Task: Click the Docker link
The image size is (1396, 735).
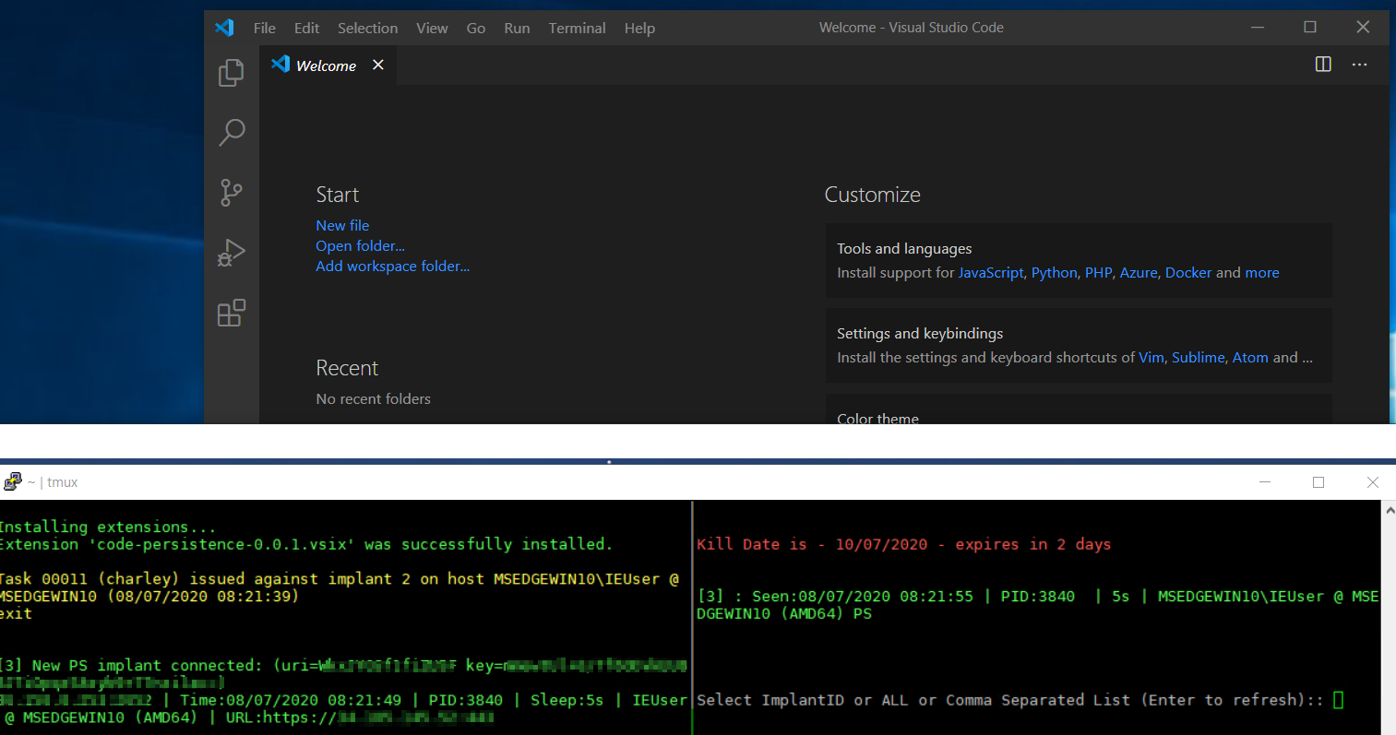Action: [1188, 272]
